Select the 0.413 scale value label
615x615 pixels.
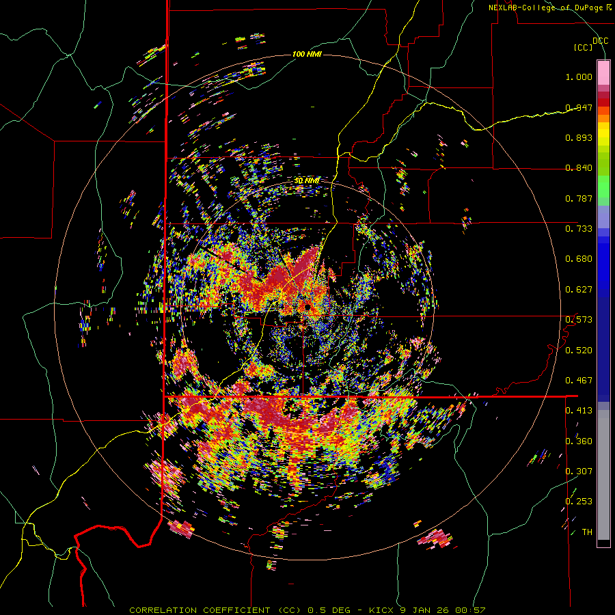(x=579, y=411)
